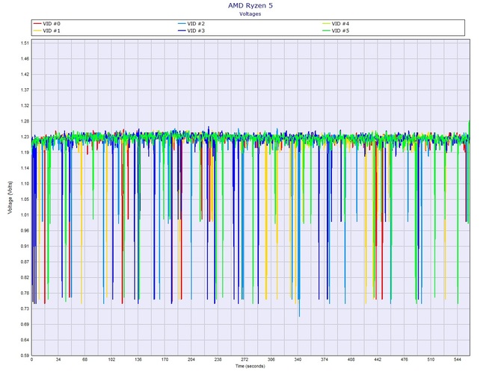Select the light blue VID #2 legend line
The width and height of the screenshot is (501, 375).
click(182, 24)
